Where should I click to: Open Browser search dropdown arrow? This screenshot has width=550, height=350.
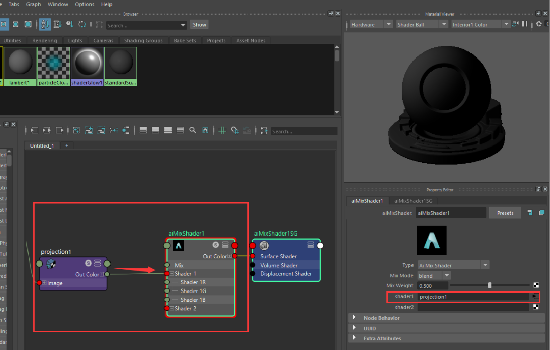[183, 25]
